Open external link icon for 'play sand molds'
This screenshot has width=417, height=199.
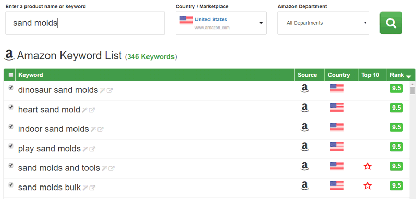tap(92, 149)
